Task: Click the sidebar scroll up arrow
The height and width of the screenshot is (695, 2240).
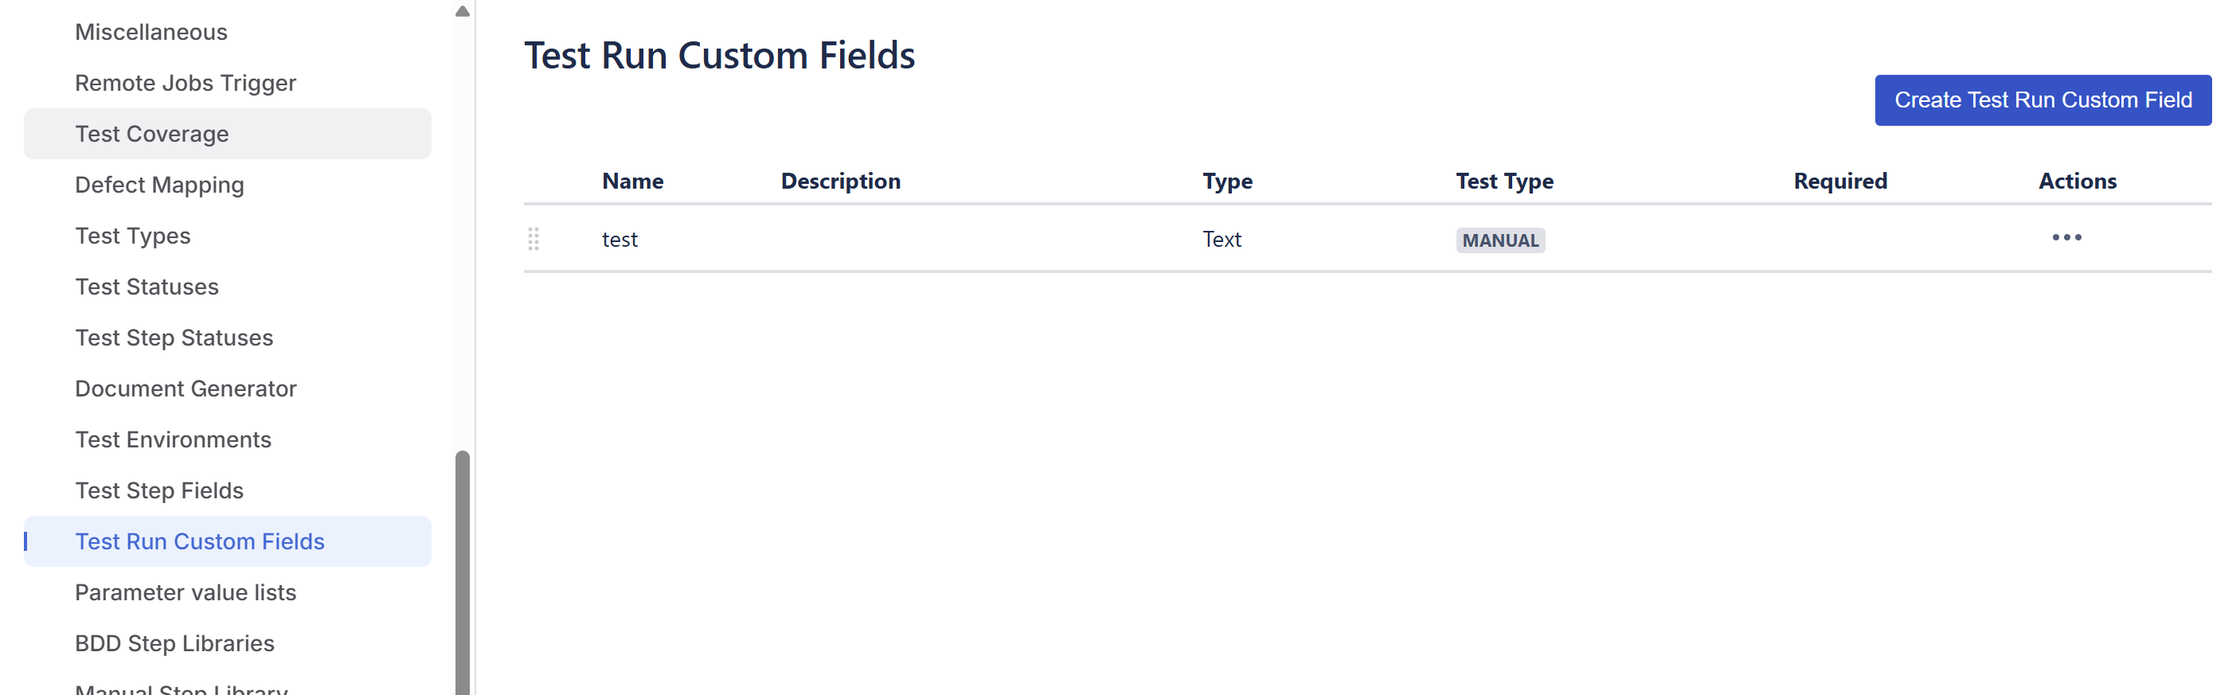Action: pos(463,11)
